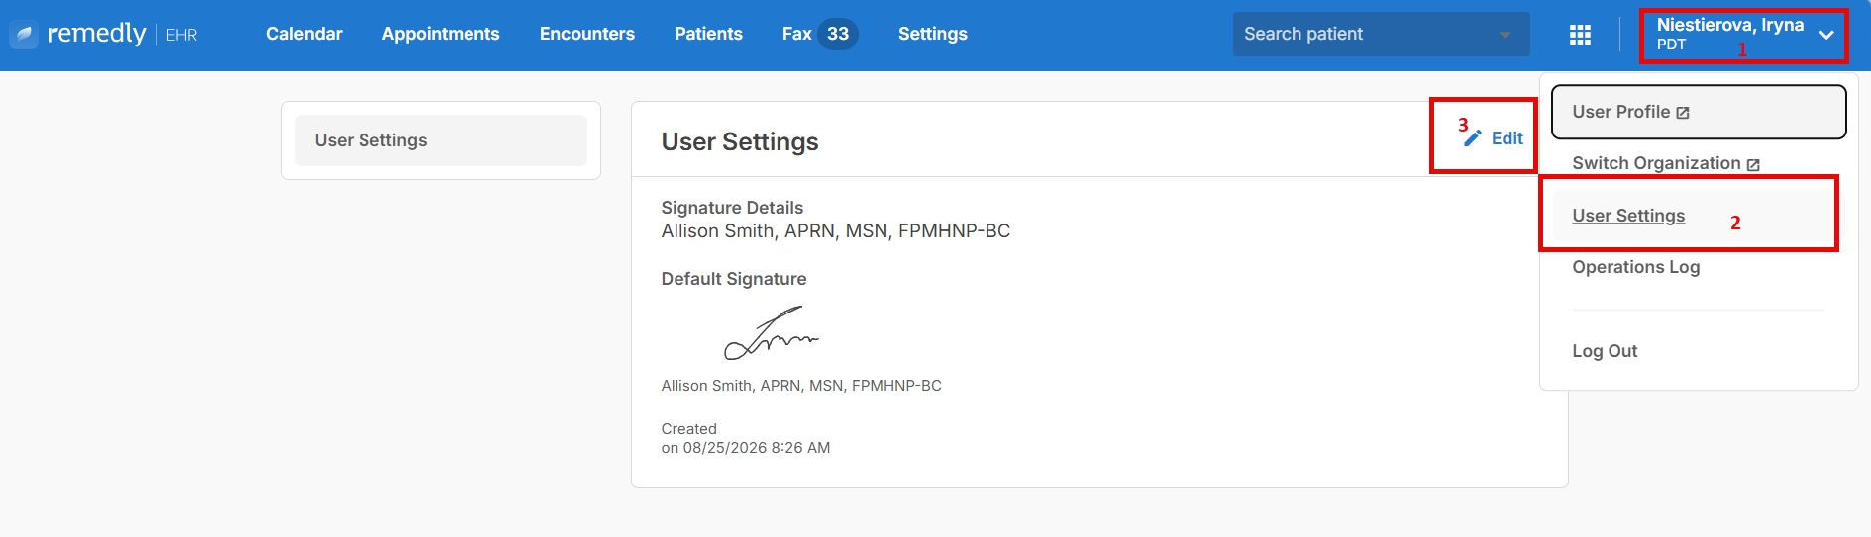The image size is (1871, 537).
Task: Click the Niestierova, Iryna account name
Action: point(1730,25)
